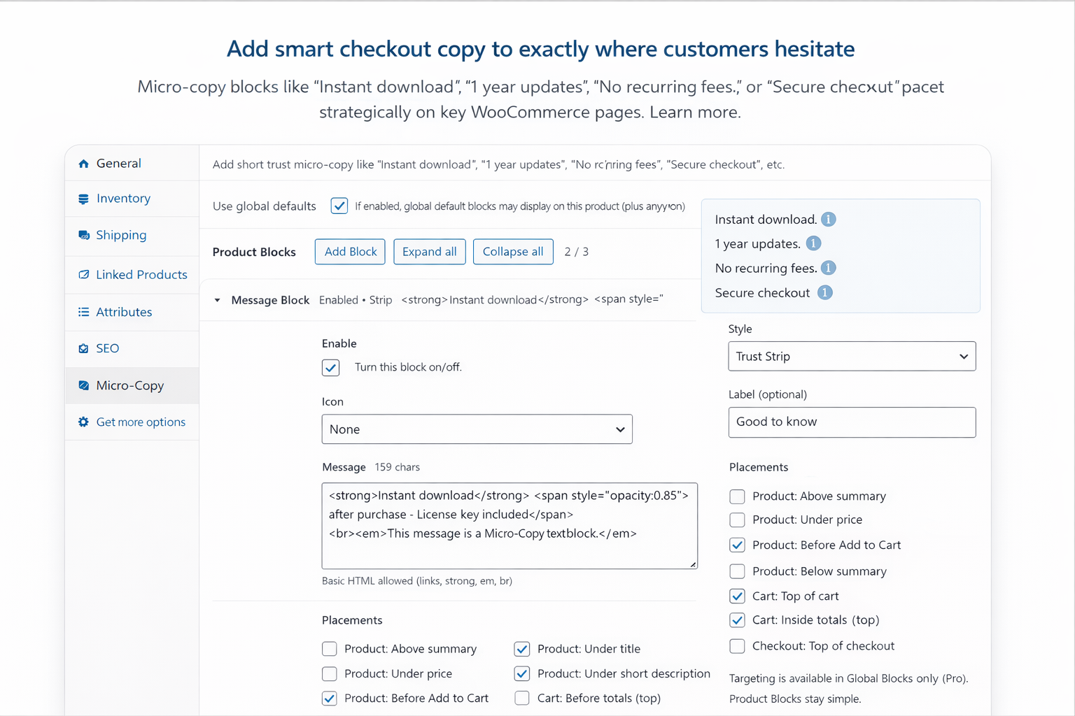Disable the Use global defaults checkbox
The height and width of the screenshot is (716, 1075).
click(x=339, y=206)
